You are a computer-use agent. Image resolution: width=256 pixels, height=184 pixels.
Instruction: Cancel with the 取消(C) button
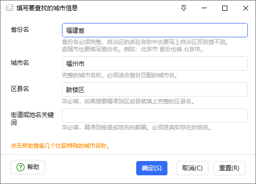tap(193, 168)
